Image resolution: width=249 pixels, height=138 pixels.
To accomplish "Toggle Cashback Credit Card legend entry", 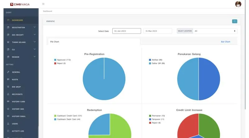I will point(68,116).
